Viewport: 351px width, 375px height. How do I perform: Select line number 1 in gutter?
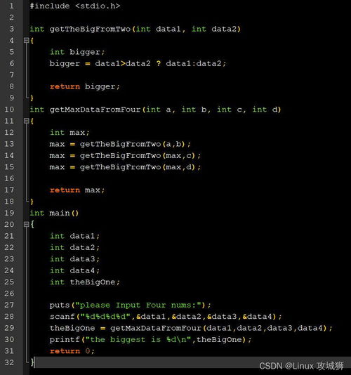coord(11,6)
